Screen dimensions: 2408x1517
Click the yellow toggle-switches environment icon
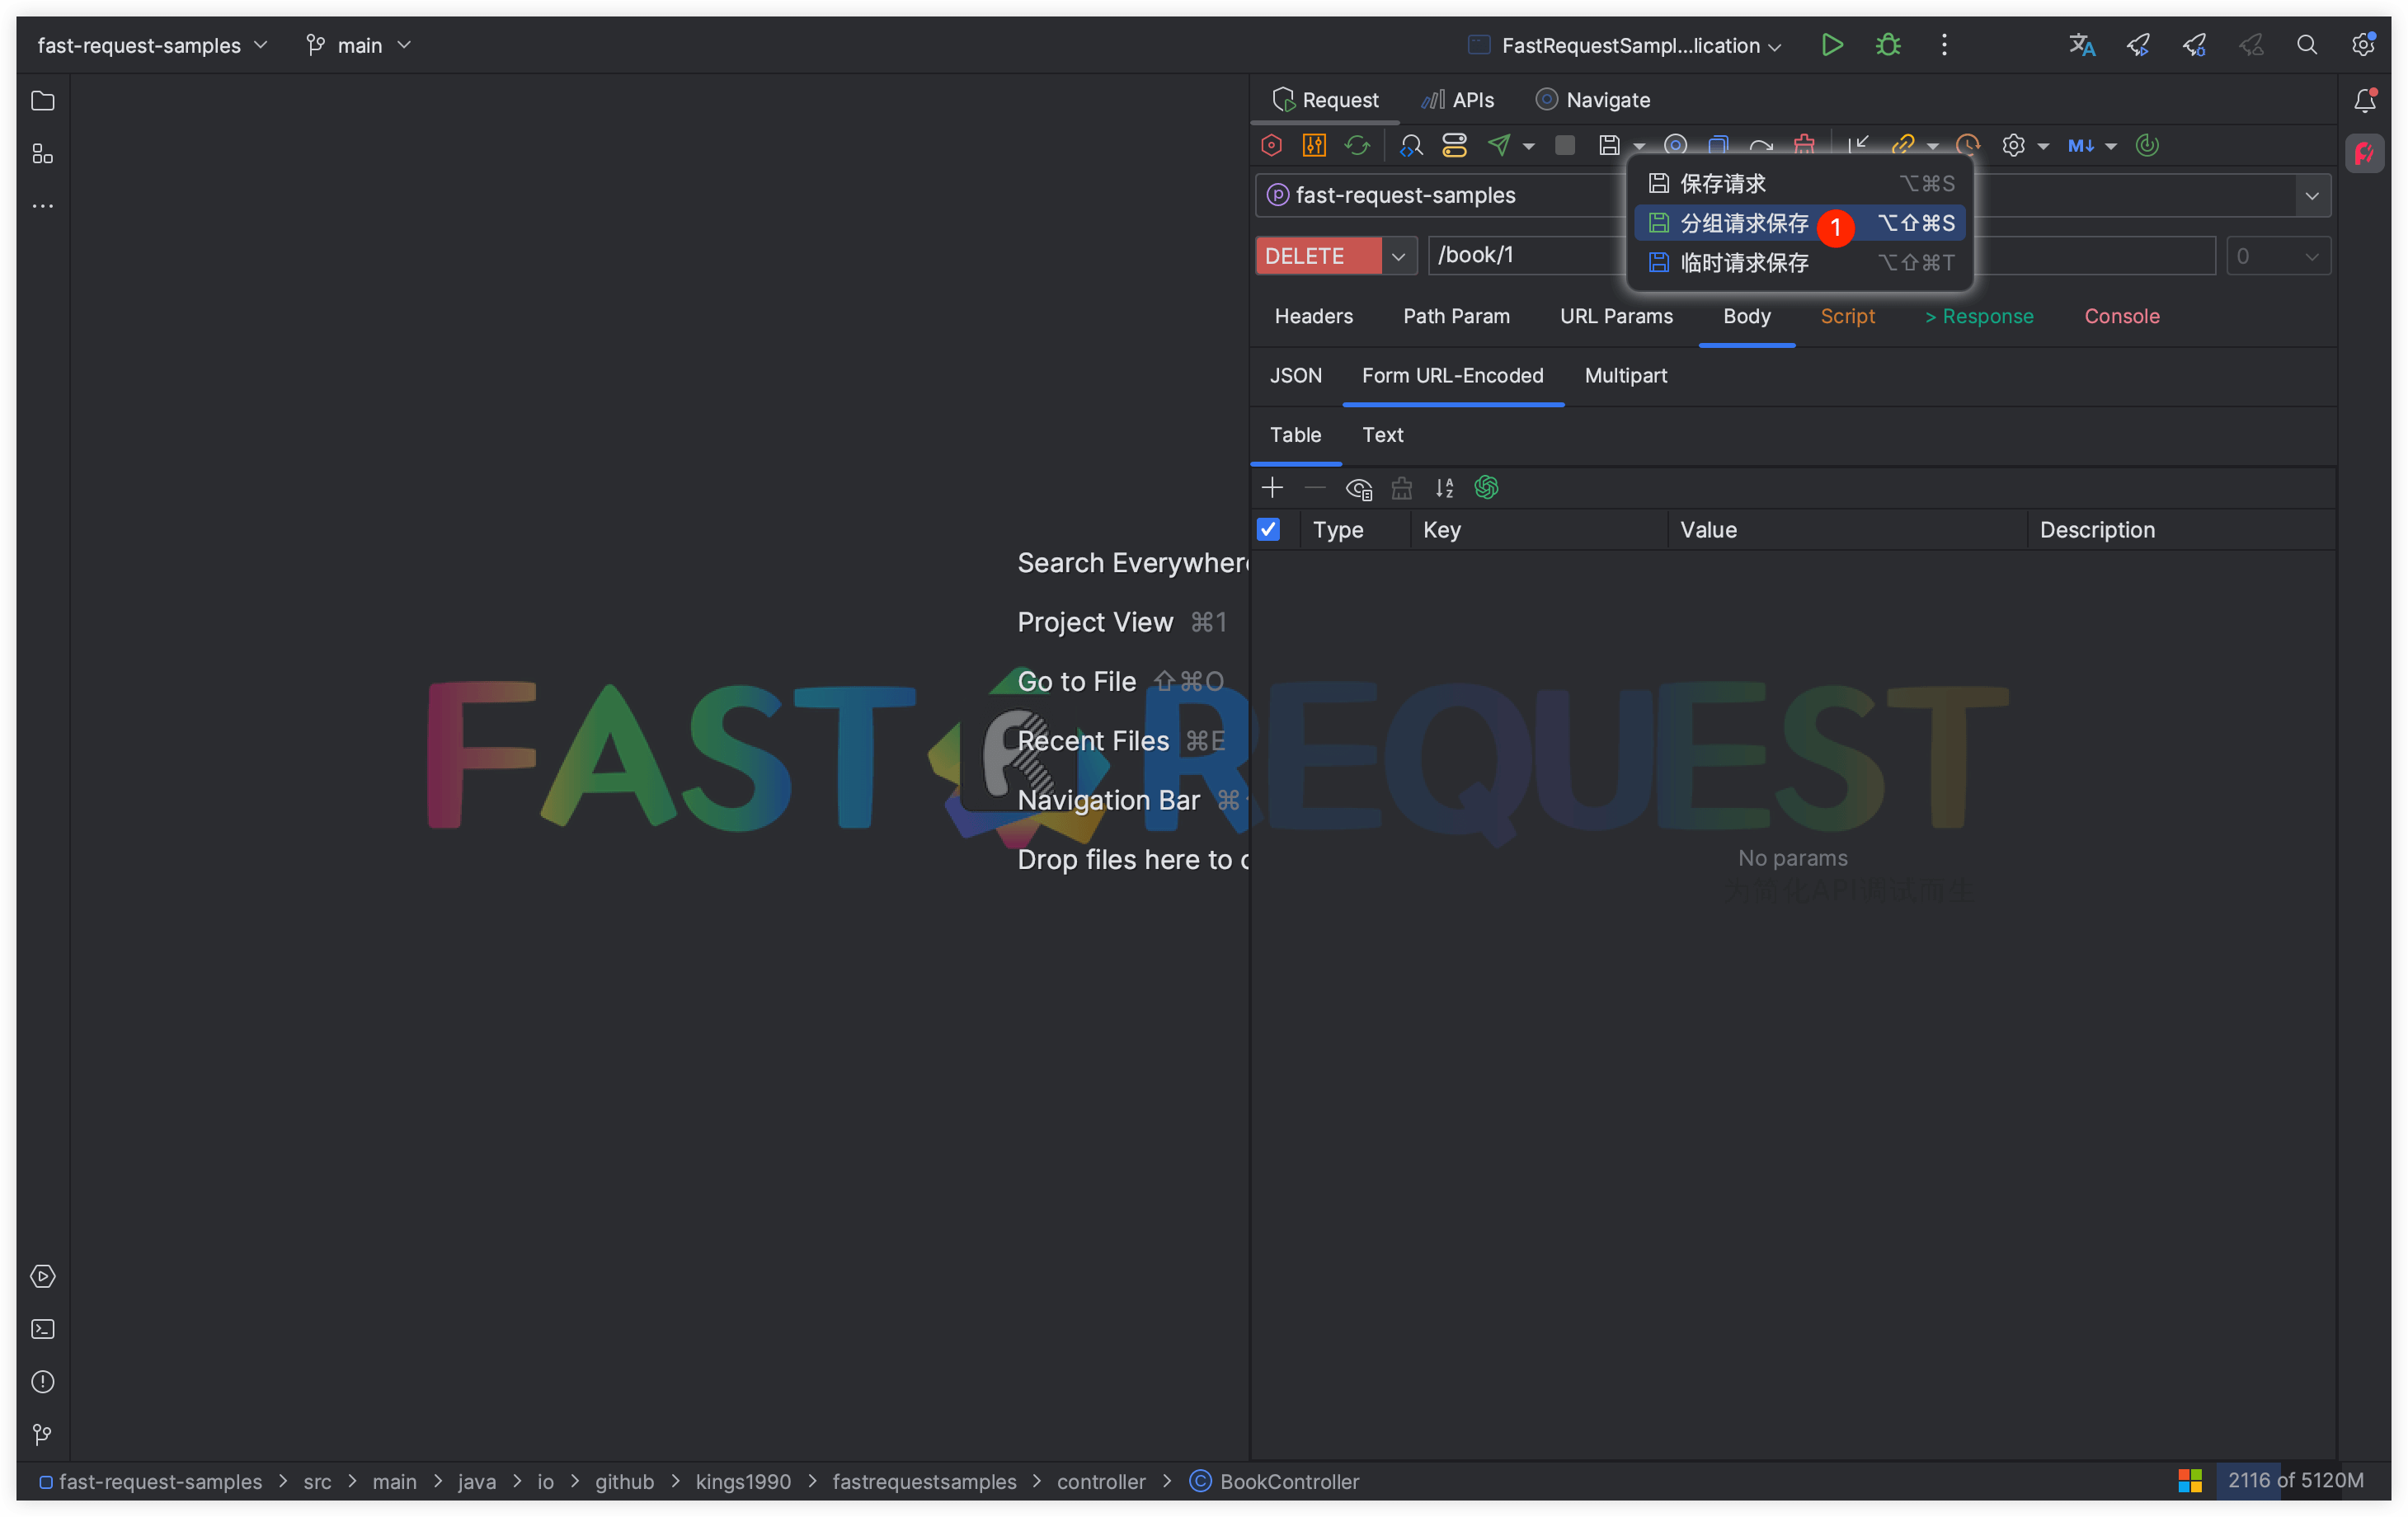1454,146
